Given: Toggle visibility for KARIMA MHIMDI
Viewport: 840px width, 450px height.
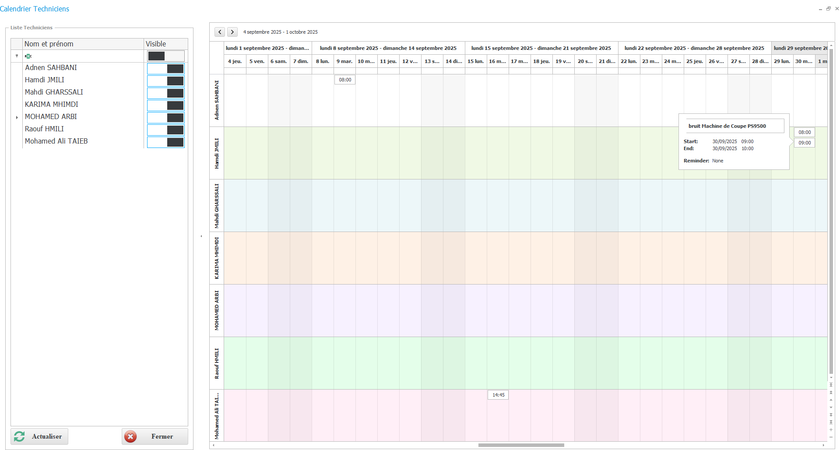Looking at the screenshot, I should [165, 105].
